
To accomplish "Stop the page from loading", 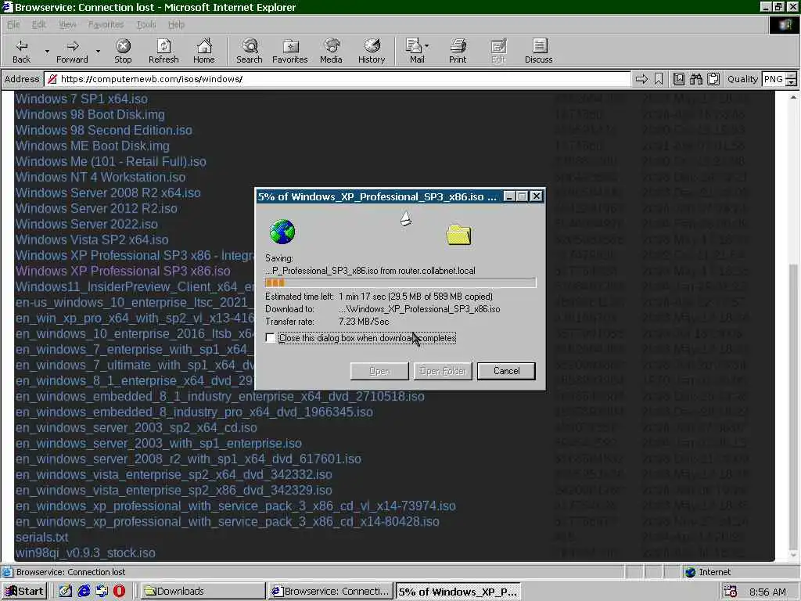I will [123, 51].
